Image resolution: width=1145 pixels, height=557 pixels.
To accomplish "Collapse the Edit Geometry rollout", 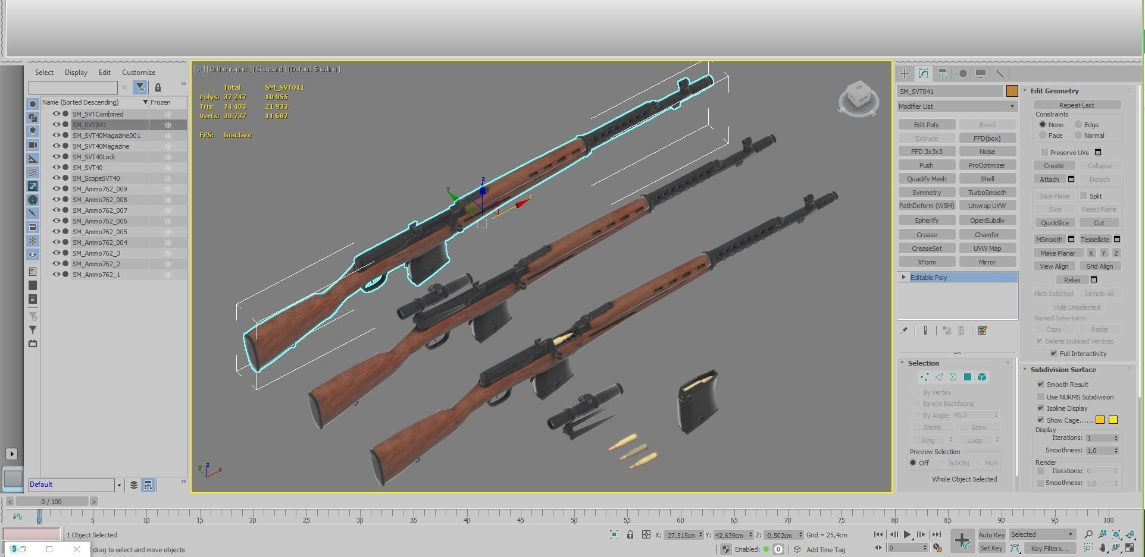I will point(1055,90).
